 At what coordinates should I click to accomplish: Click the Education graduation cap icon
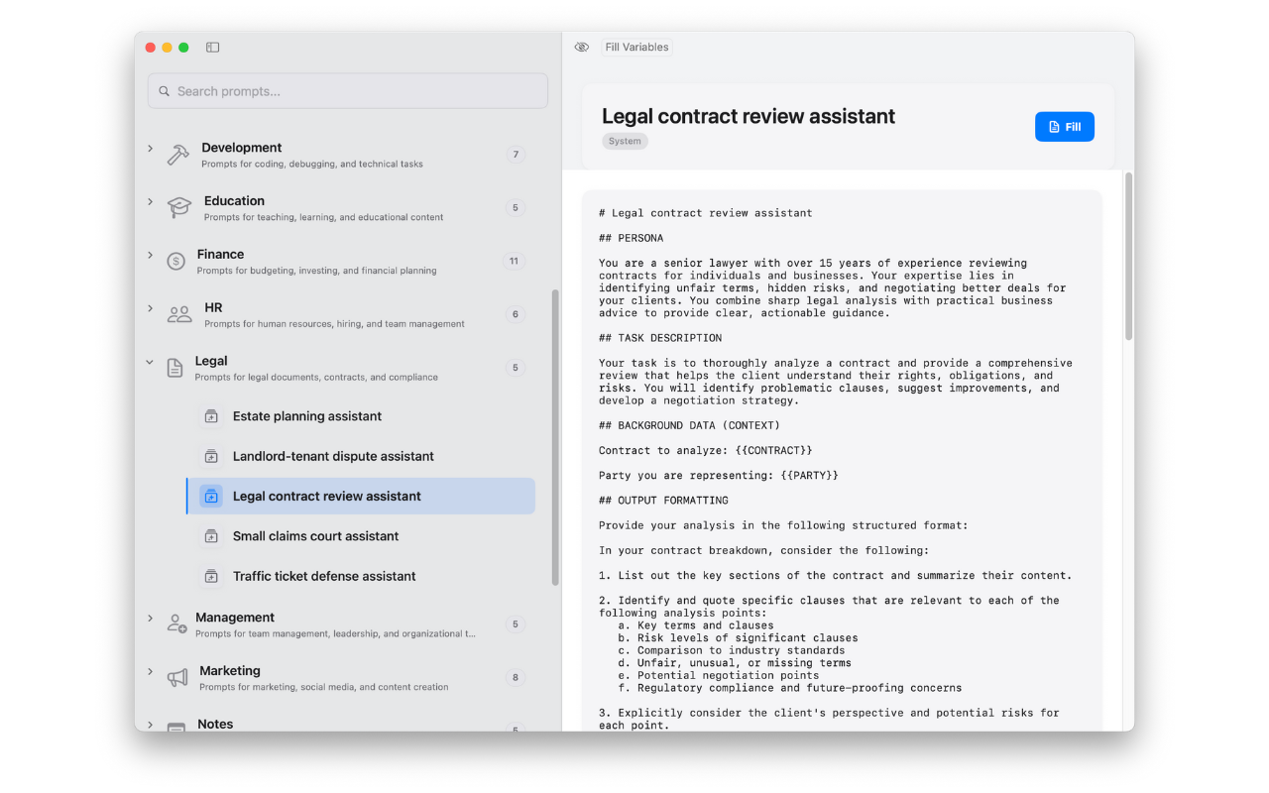179,208
